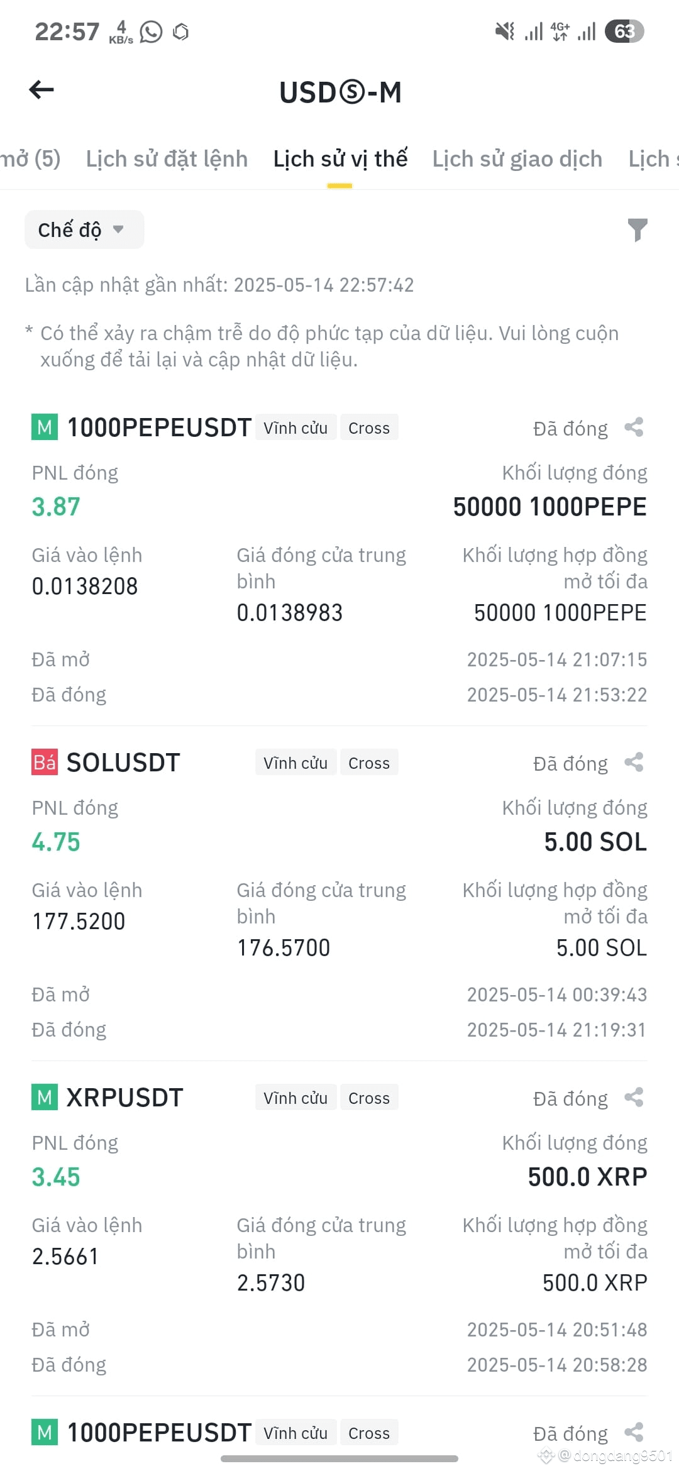Select the Lịch sử vị thế tab

tap(340, 159)
